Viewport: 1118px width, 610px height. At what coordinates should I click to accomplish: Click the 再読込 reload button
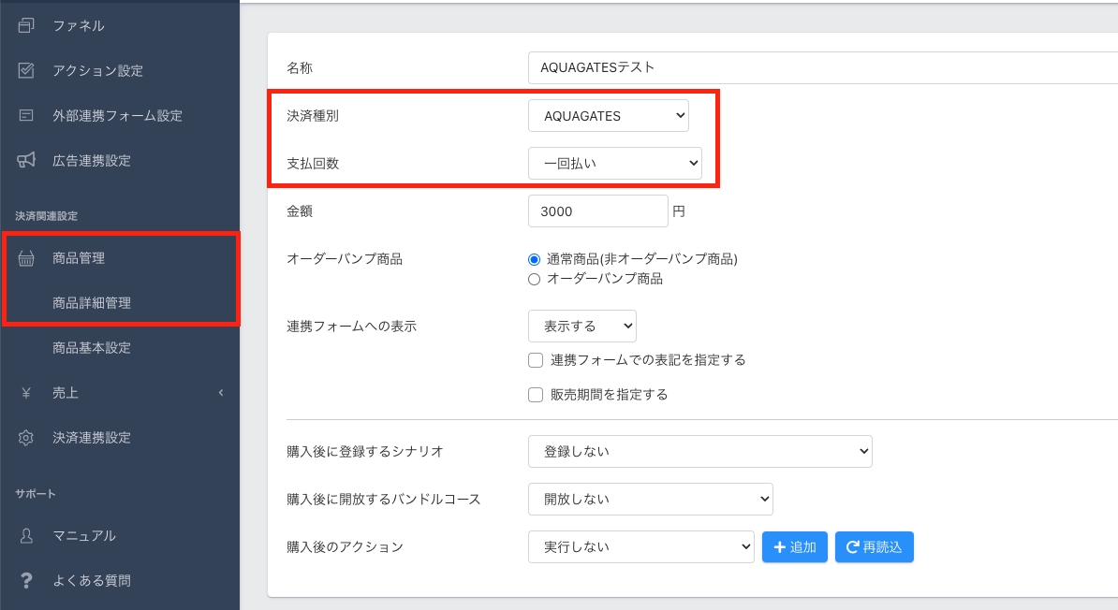click(x=874, y=547)
